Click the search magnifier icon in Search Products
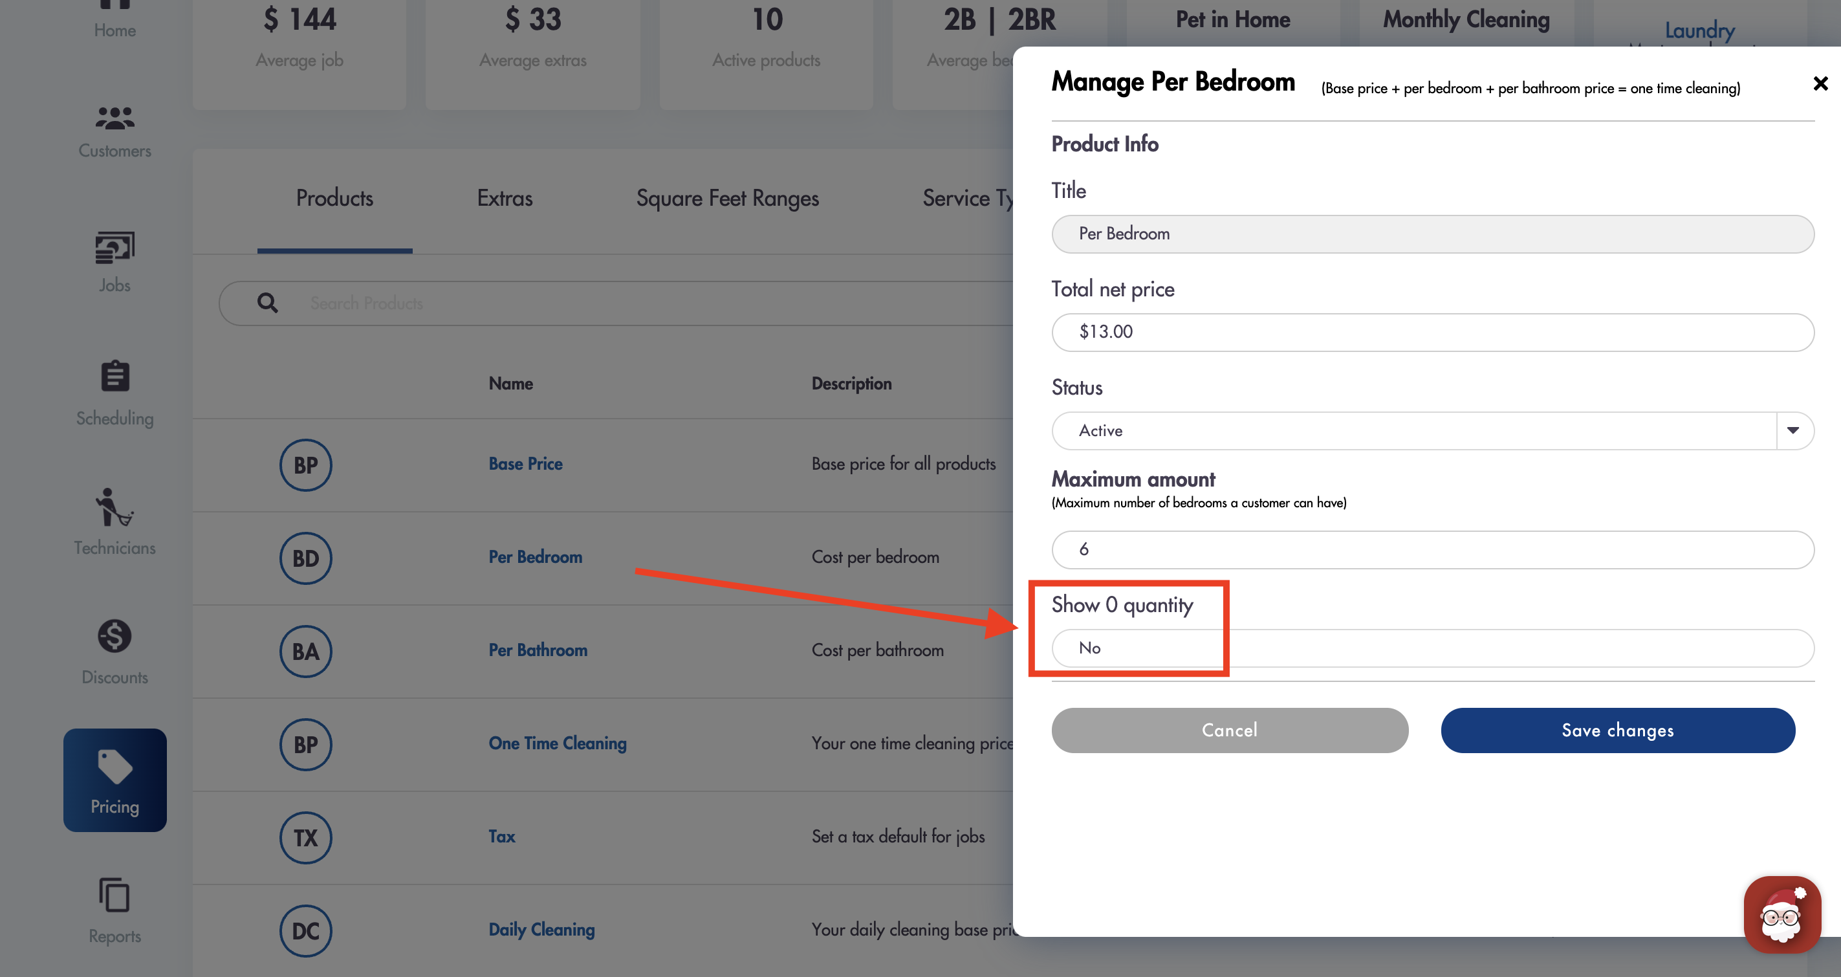This screenshot has width=1841, height=977. [267, 302]
